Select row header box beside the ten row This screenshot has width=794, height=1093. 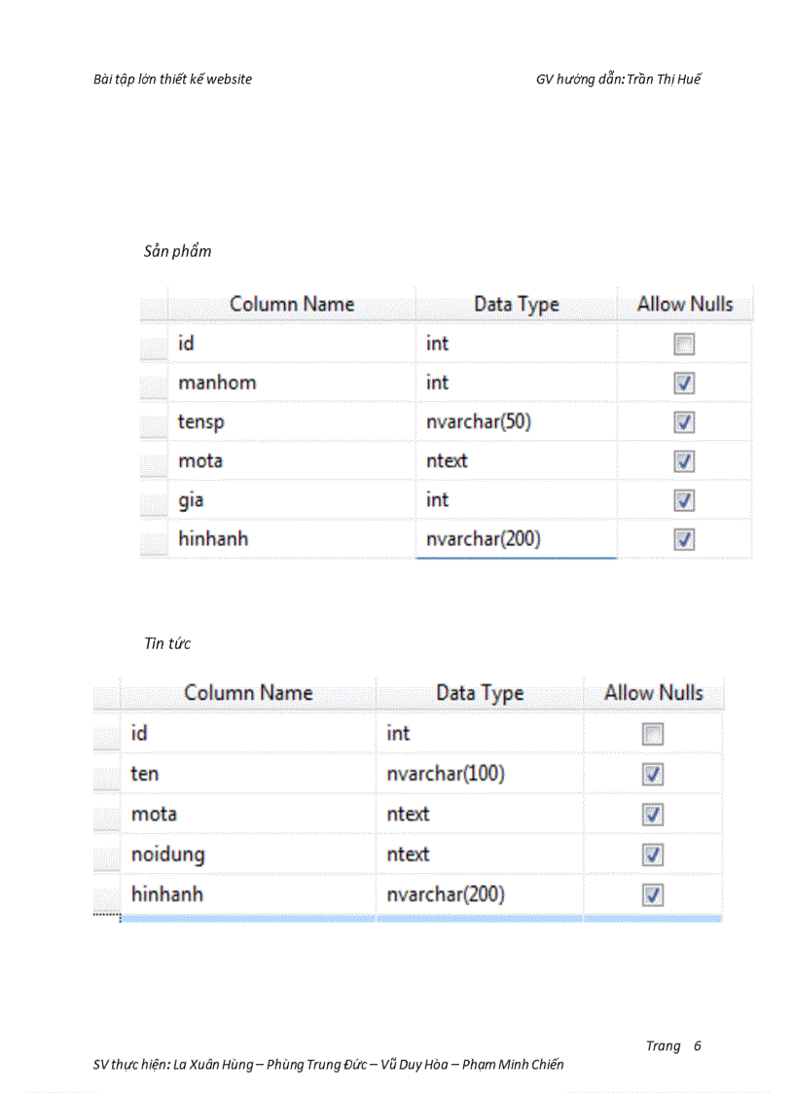(x=106, y=775)
